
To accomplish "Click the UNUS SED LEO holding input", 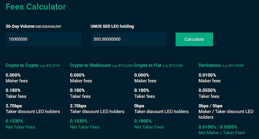I will [128, 39].
